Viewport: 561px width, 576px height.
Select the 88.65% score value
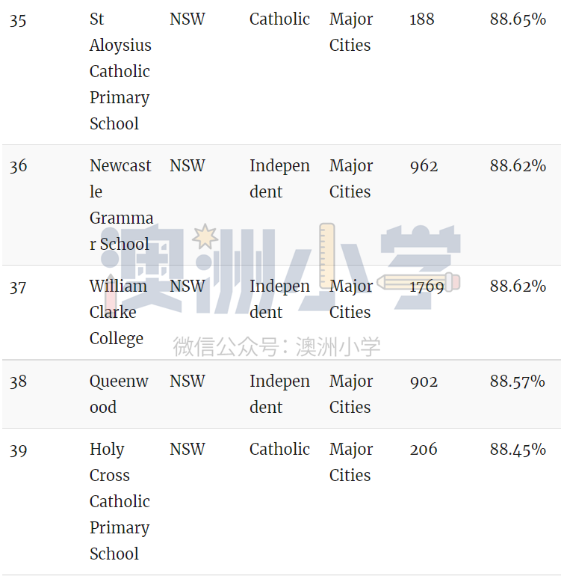[518, 19]
